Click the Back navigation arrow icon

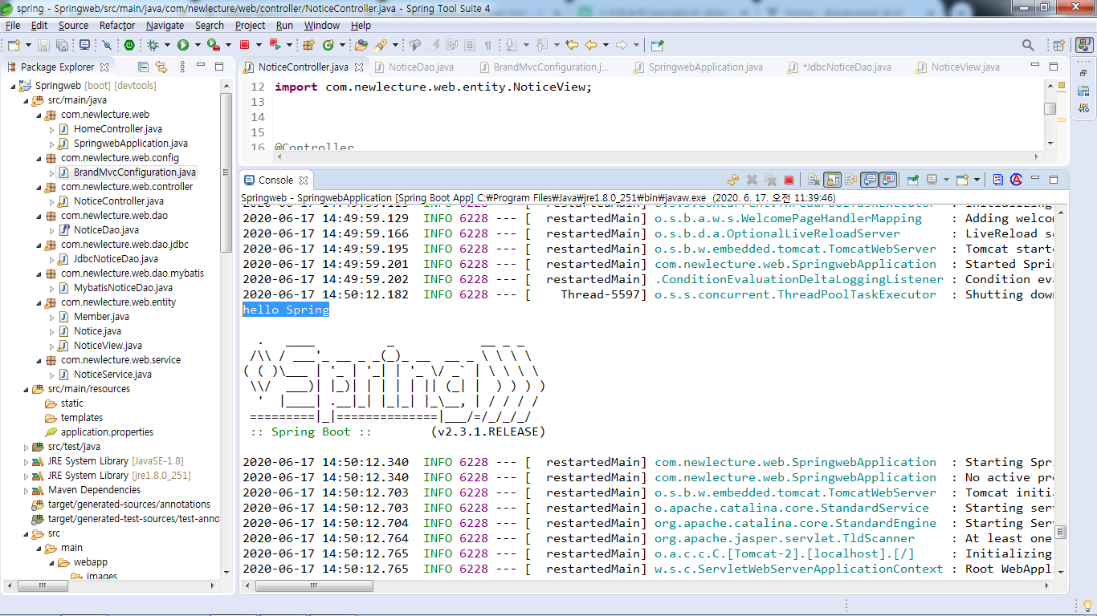click(x=591, y=45)
